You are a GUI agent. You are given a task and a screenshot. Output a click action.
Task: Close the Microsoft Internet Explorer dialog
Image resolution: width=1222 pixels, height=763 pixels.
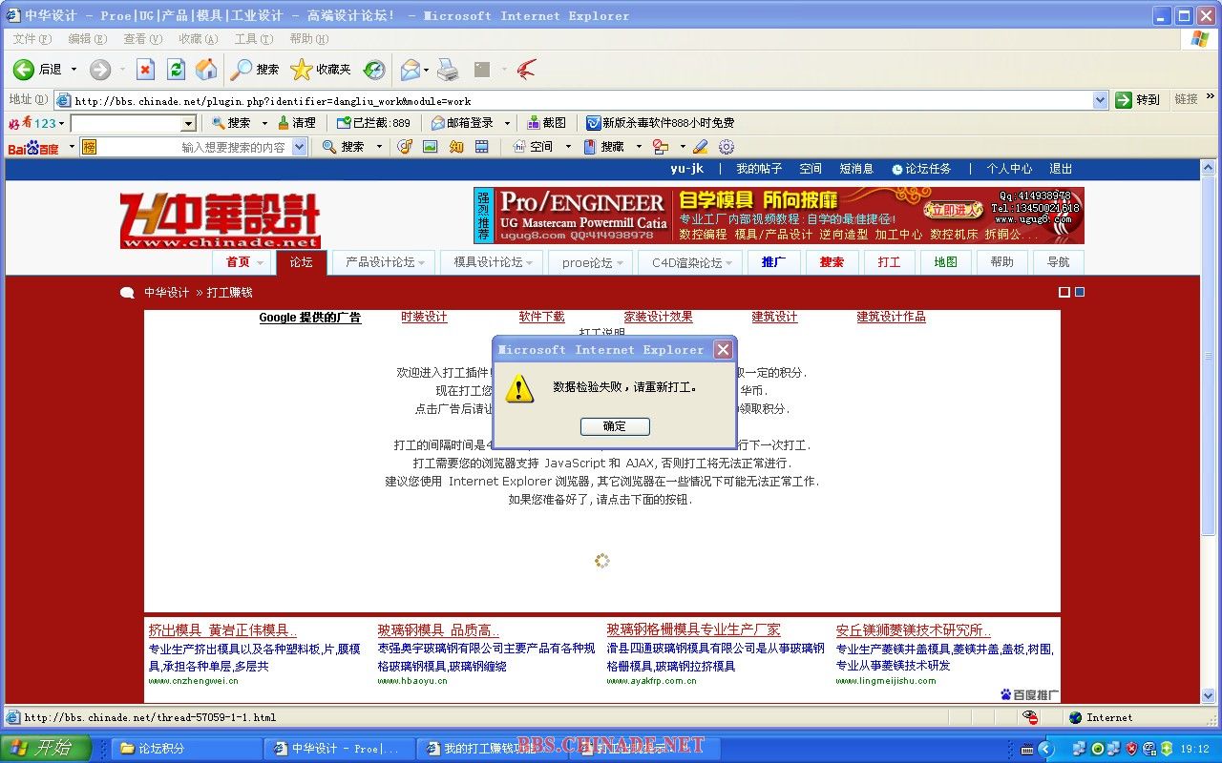click(723, 349)
